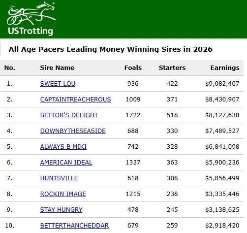Click the Earnings column header

[225, 68]
